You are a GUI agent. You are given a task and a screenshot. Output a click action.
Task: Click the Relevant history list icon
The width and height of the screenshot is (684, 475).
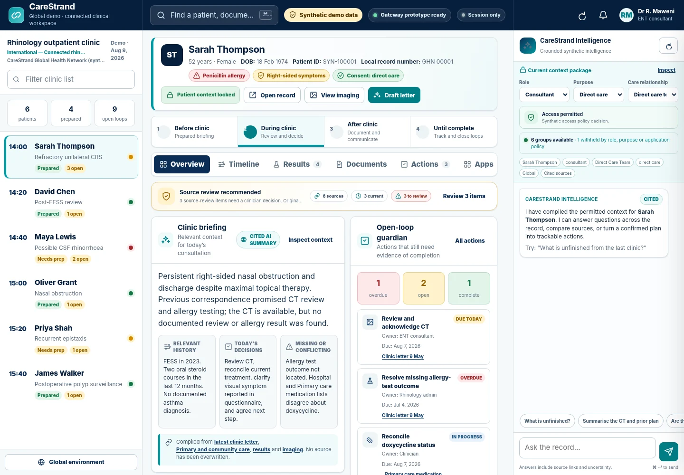[x=167, y=347]
